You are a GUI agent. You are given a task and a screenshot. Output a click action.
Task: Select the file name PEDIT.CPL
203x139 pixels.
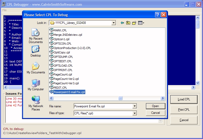(x=60, y=88)
